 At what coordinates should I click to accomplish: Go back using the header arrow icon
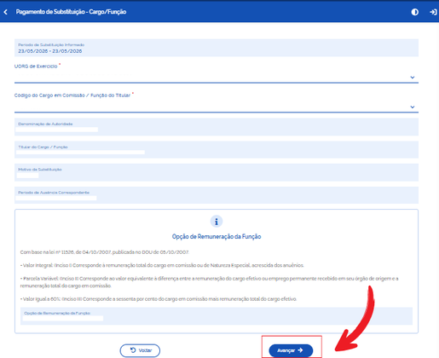point(5,12)
